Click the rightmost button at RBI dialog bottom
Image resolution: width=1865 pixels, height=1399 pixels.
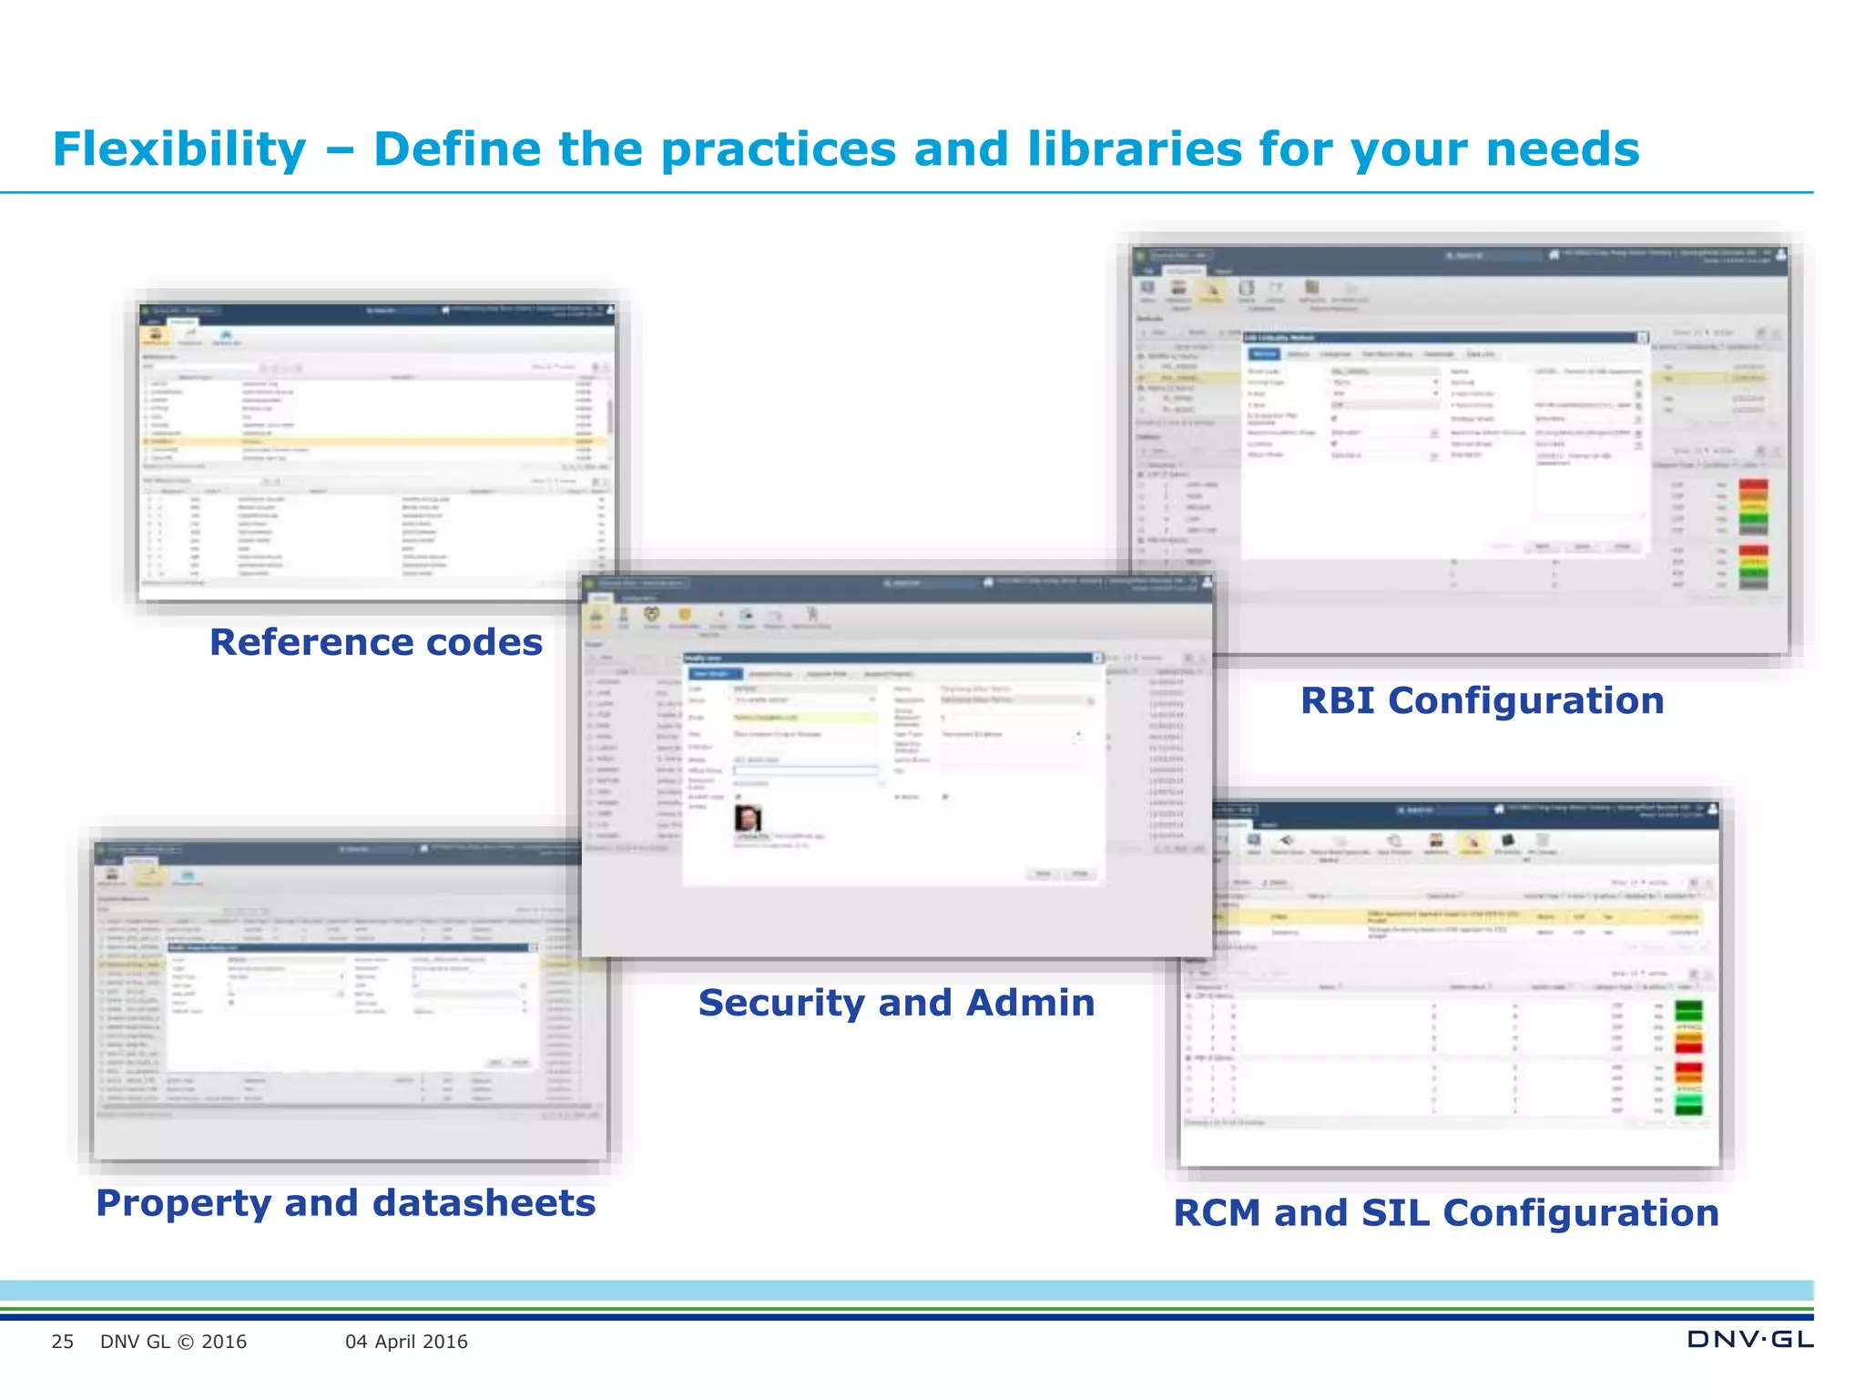tap(1622, 546)
